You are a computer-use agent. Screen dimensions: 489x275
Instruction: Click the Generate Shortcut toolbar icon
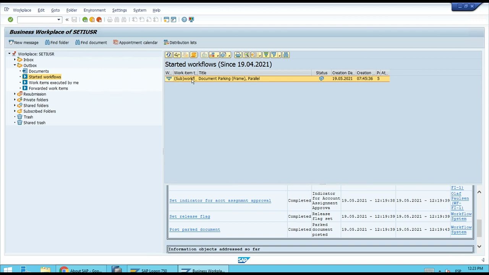click(173, 19)
